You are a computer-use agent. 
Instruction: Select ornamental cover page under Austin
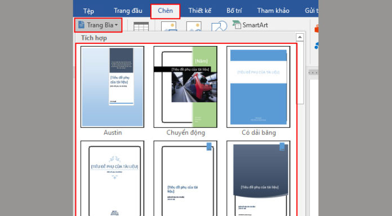click(113, 178)
